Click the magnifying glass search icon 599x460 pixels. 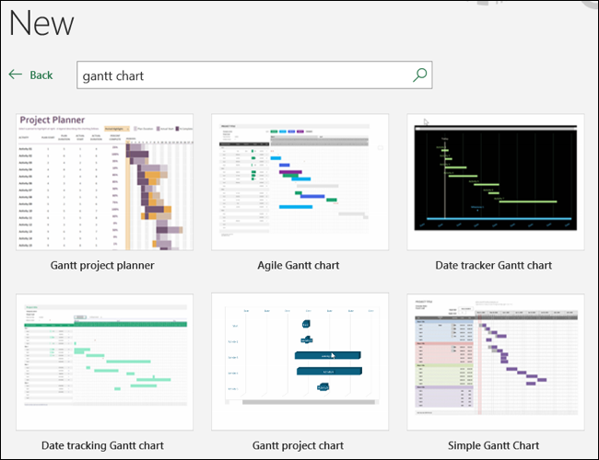(x=420, y=75)
